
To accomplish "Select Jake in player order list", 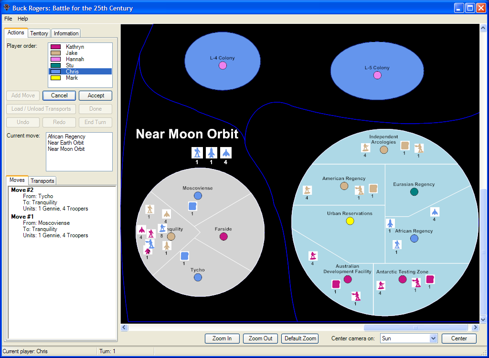I will point(80,53).
